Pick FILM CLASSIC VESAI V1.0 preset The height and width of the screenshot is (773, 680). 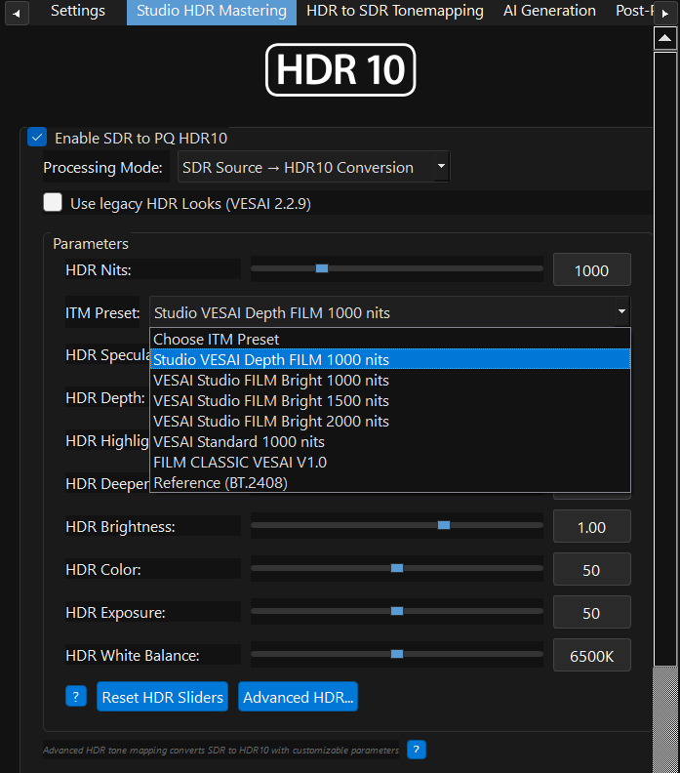390,463
